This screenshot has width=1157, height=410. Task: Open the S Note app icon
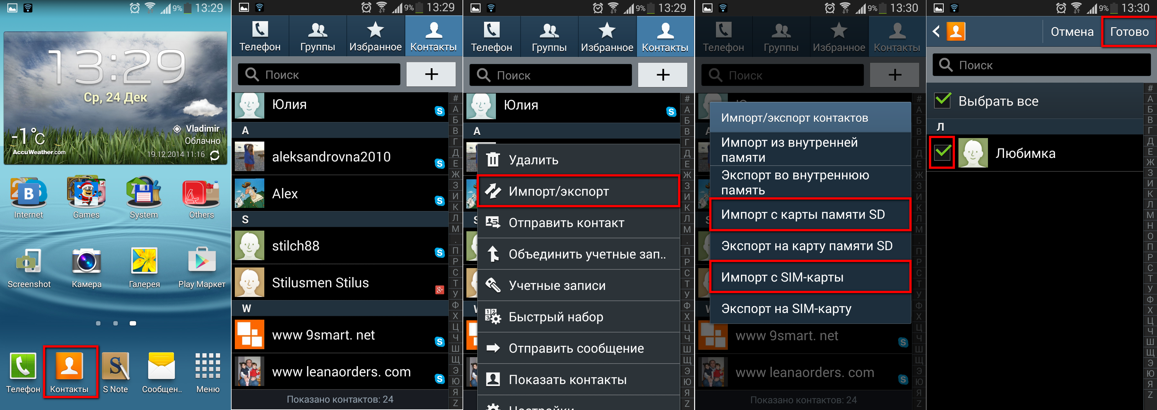coord(116,372)
